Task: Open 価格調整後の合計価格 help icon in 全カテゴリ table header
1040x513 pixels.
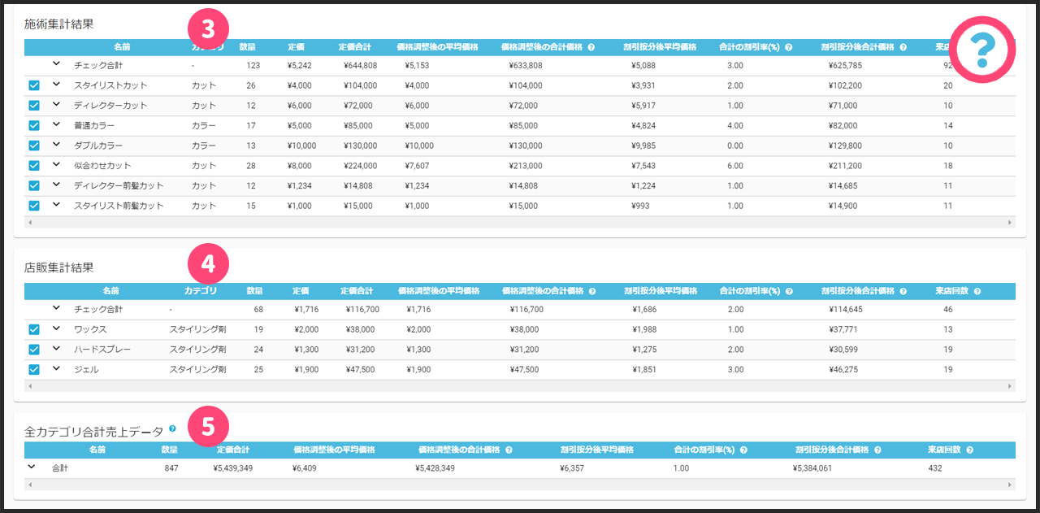Action: (508, 450)
